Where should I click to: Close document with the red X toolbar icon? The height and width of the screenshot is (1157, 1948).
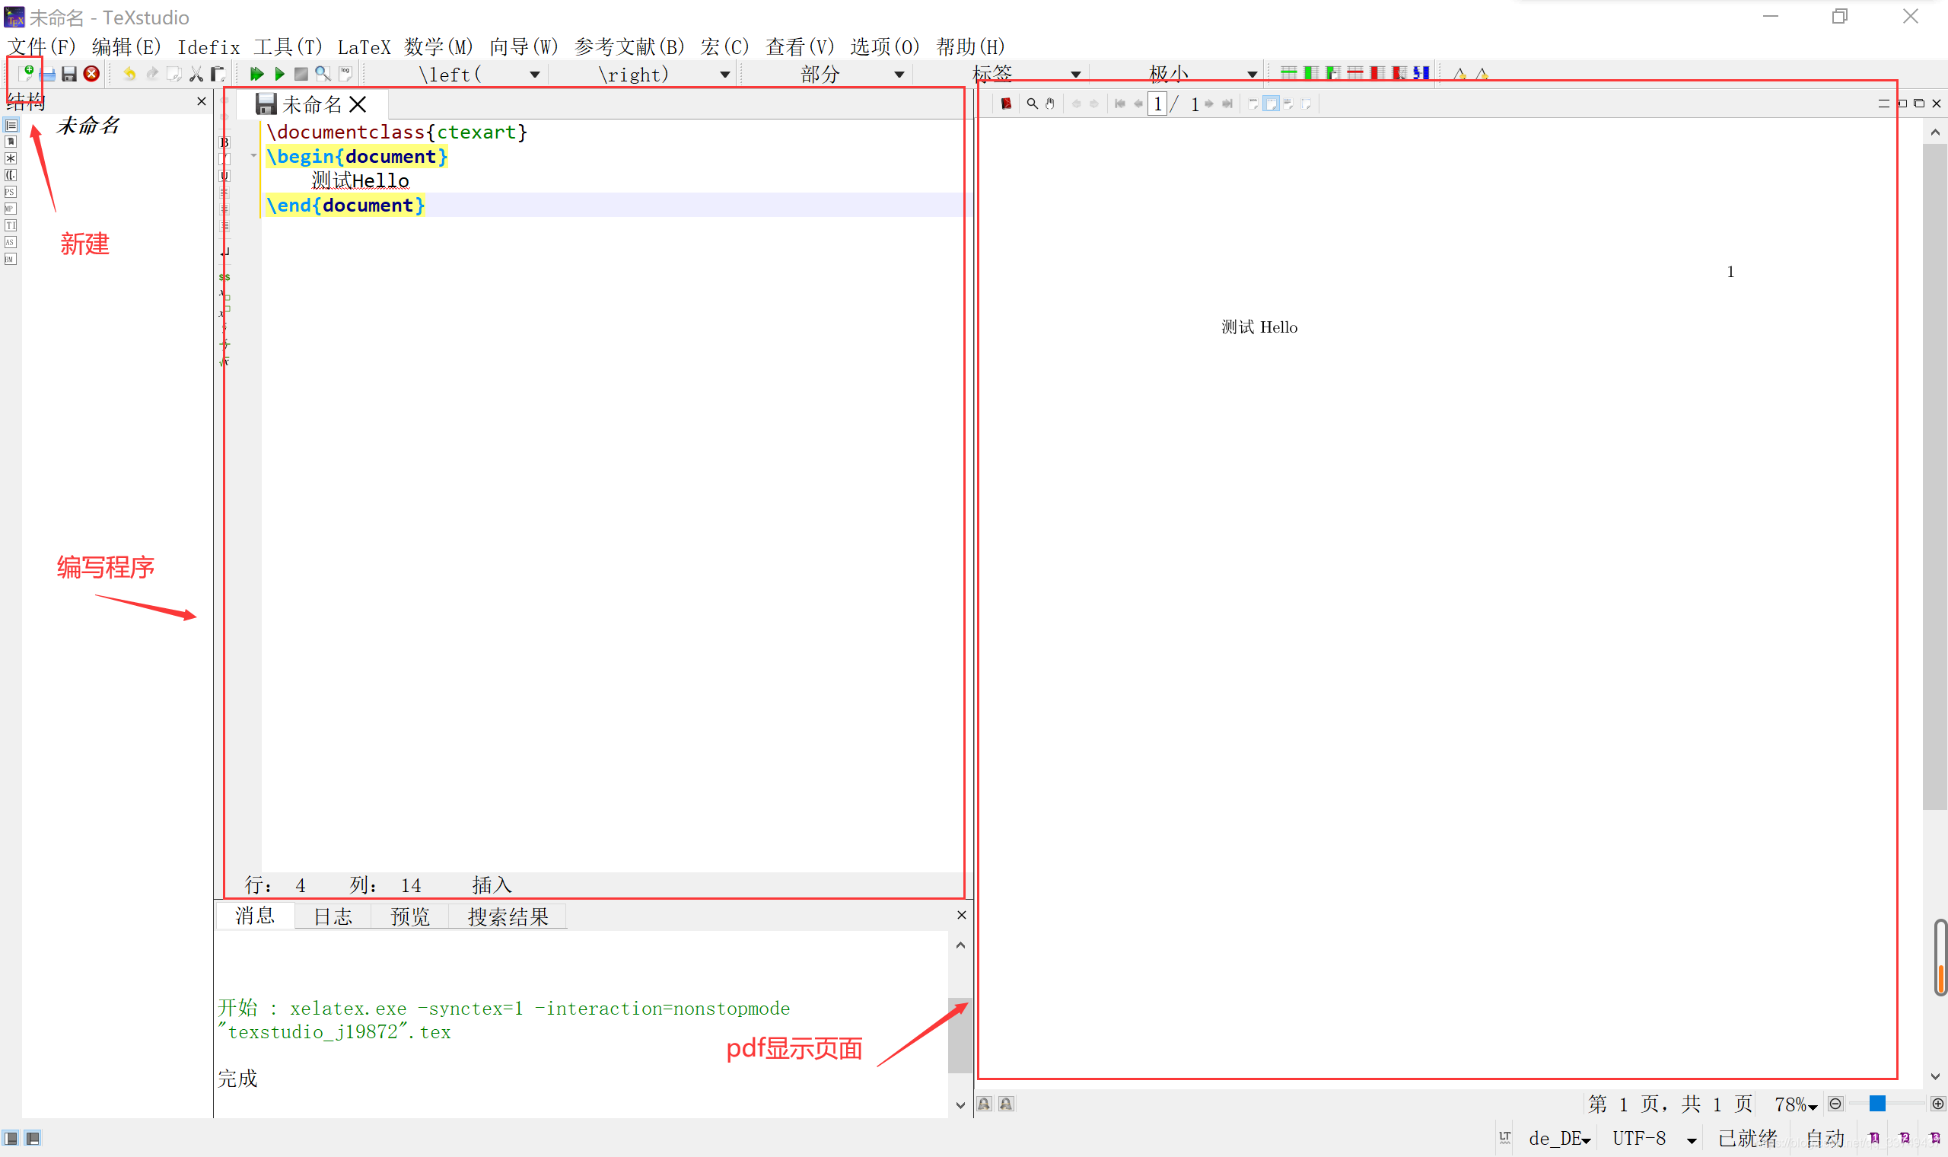pyautogui.click(x=91, y=74)
